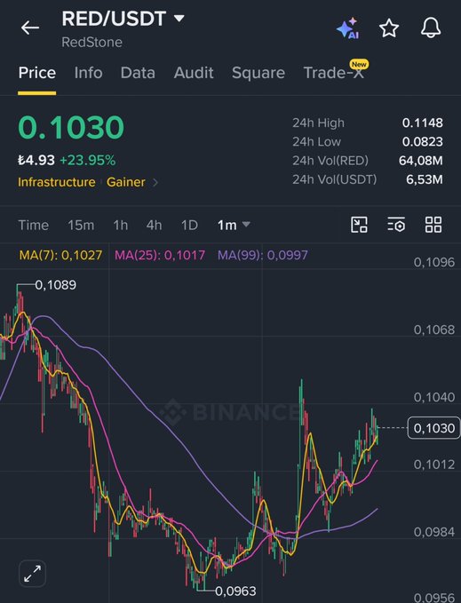Switch to the Info tab

[x=89, y=73]
